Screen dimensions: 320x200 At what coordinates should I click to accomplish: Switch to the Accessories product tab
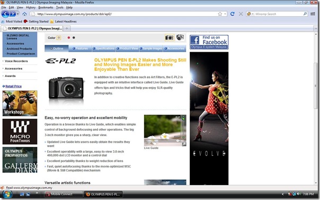point(174,49)
